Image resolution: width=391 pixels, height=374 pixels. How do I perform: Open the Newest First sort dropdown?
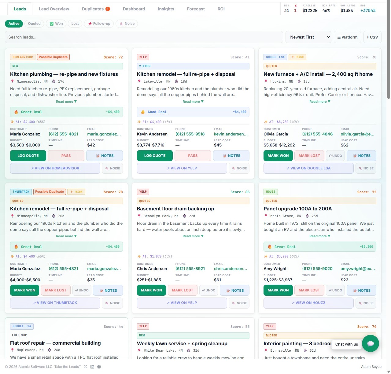pos(308,37)
